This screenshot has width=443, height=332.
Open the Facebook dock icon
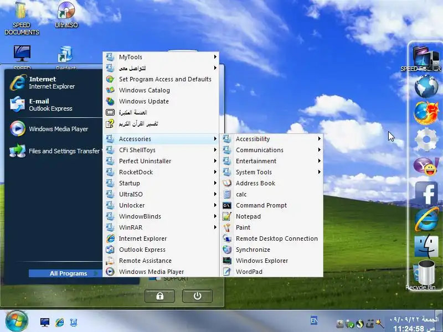[426, 193]
